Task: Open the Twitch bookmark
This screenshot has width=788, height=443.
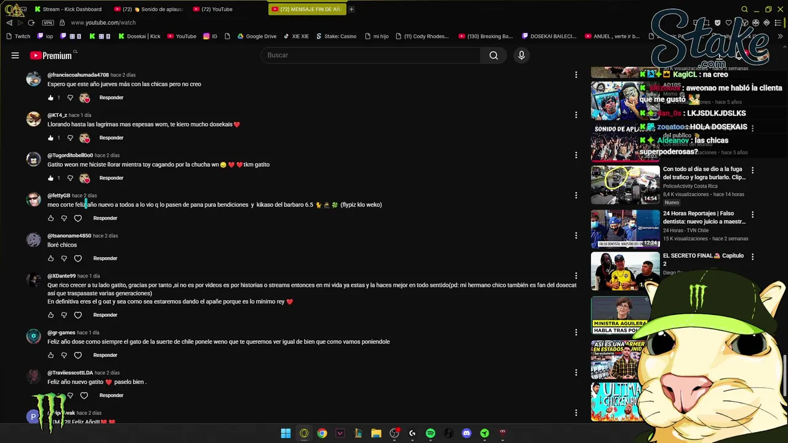Action: (x=18, y=36)
